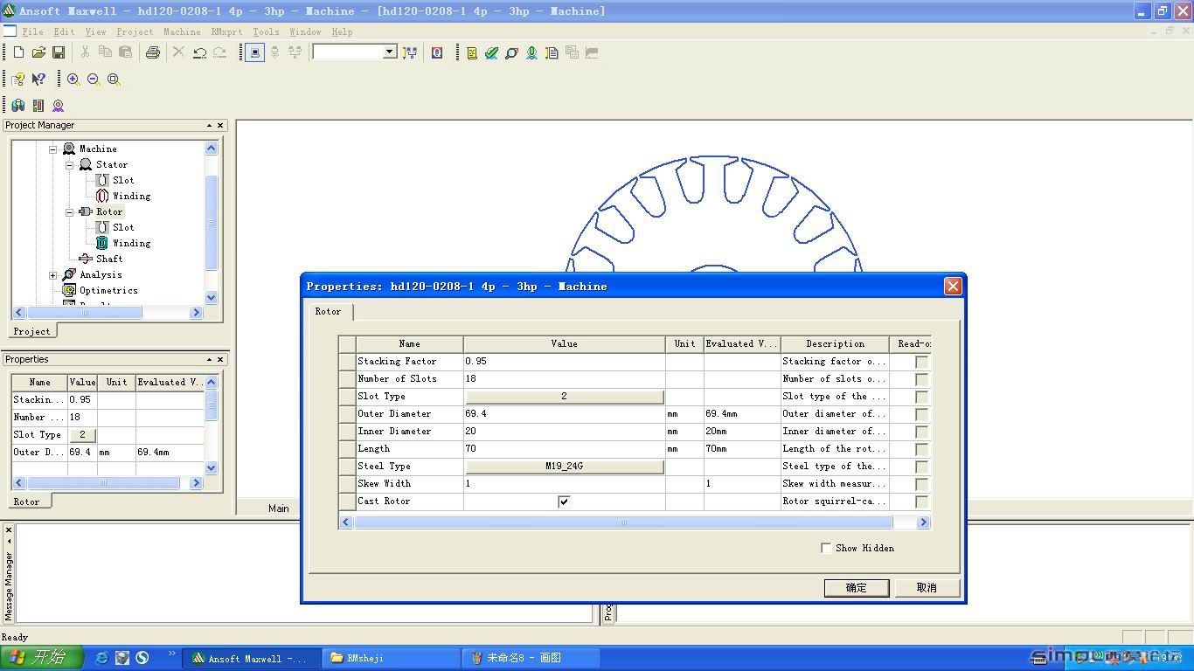Screen dimensions: 1194x671
Task: Click the Undo arrow icon
Action: 199,52
